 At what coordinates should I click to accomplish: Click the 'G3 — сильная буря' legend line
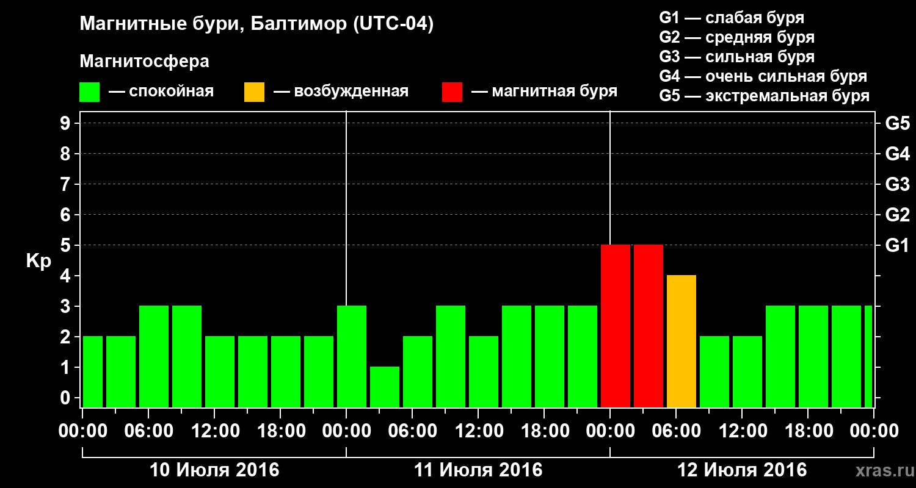click(736, 57)
